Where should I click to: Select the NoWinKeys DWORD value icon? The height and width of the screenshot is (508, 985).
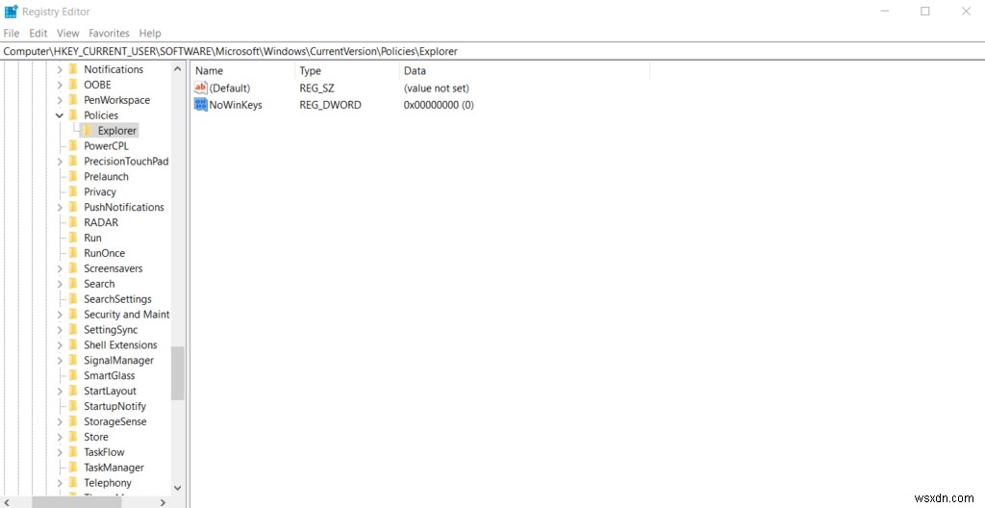201,105
